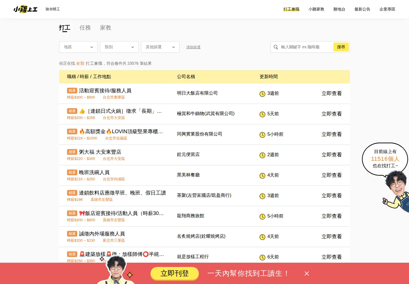Switch to the 任務 tab
Viewport: 409px width, 284px height.
tap(85, 28)
